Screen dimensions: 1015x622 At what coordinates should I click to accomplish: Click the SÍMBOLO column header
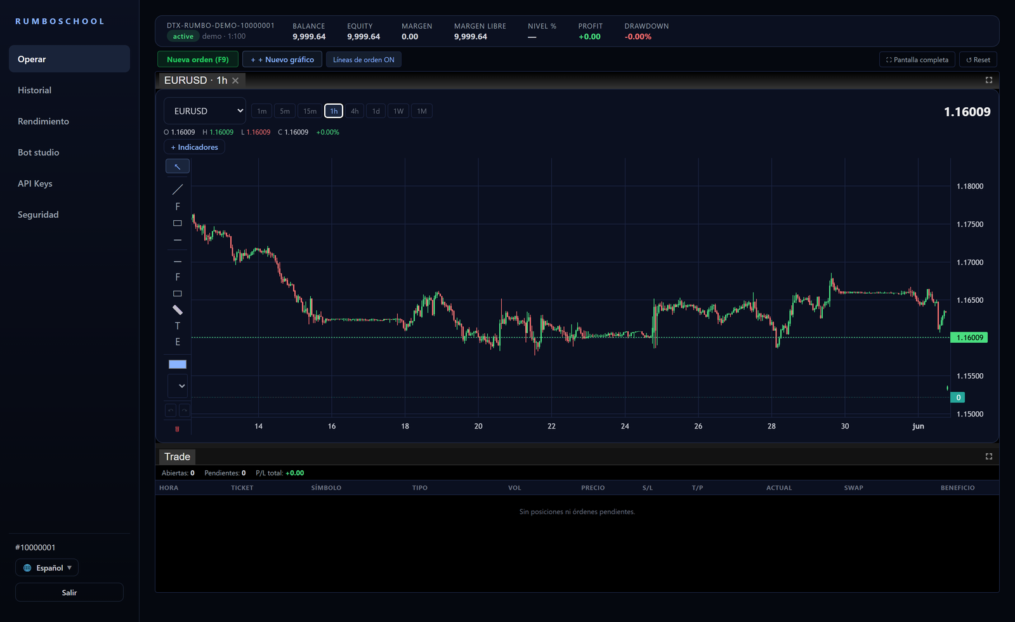[326, 488]
